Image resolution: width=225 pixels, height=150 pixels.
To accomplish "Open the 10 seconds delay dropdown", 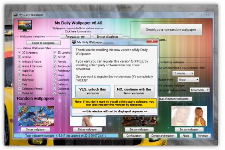I will pyautogui.click(x=200, y=90).
